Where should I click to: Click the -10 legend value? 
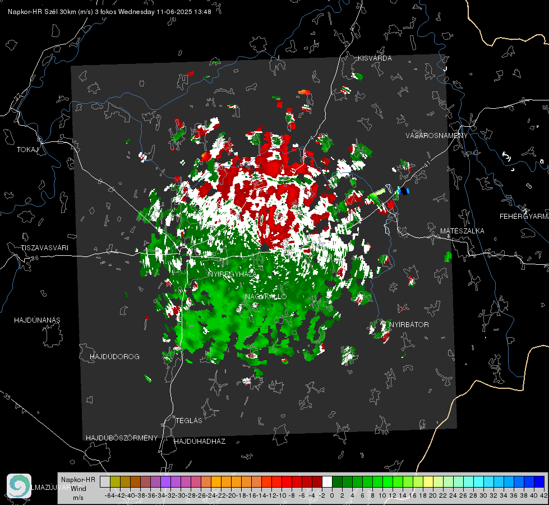pyautogui.click(x=282, y=495)
